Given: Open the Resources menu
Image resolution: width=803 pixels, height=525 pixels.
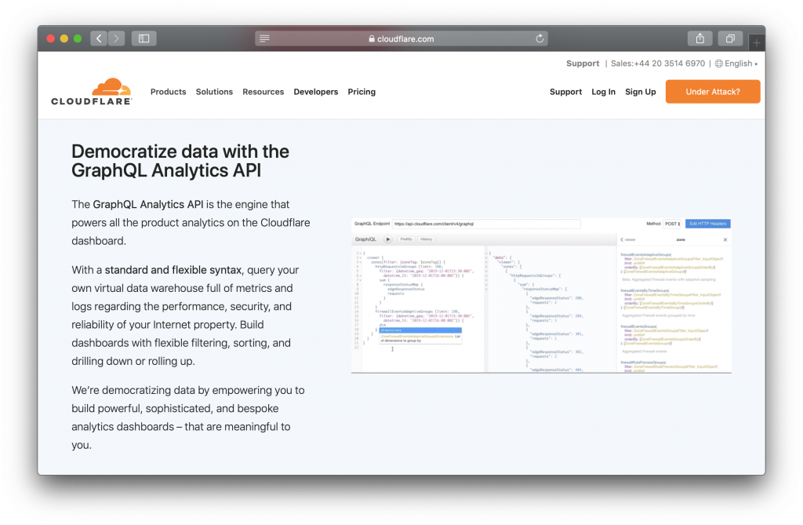Looking at the screenshot, I should click(263, 92).
